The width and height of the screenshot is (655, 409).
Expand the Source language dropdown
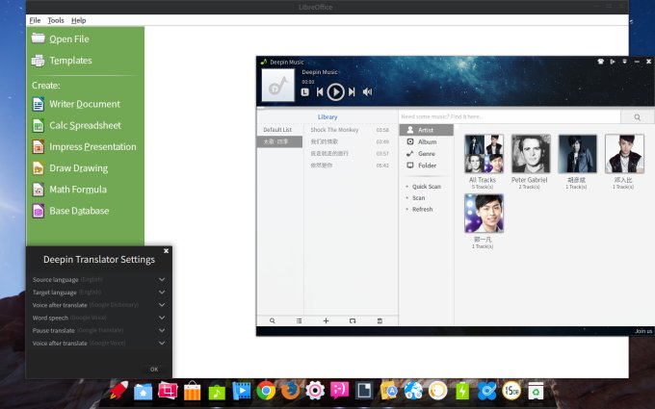[x=162, y=280]
